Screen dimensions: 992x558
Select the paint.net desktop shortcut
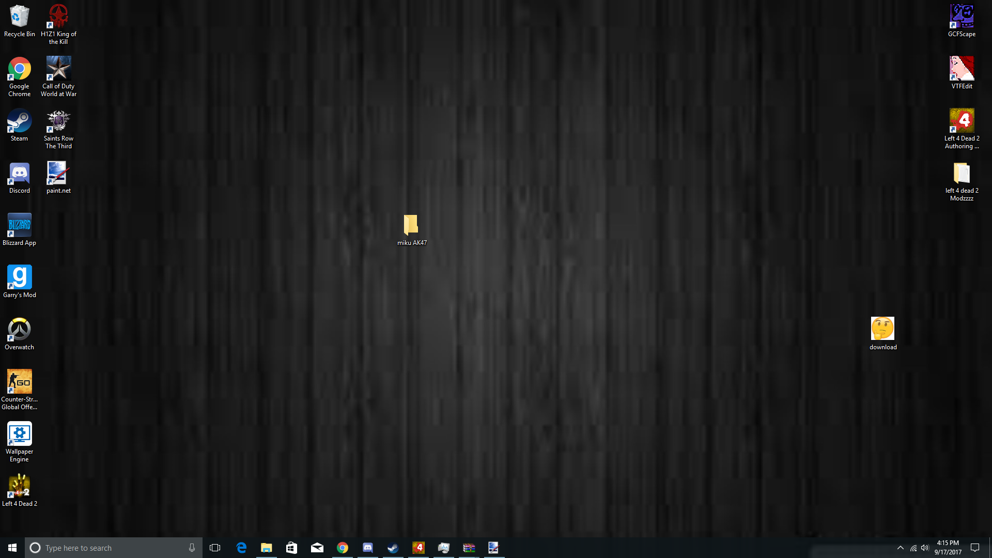(x=58, y=174)
